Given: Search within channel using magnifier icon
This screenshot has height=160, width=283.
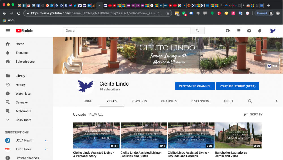Looking at the screenshot, I should 250,101.
